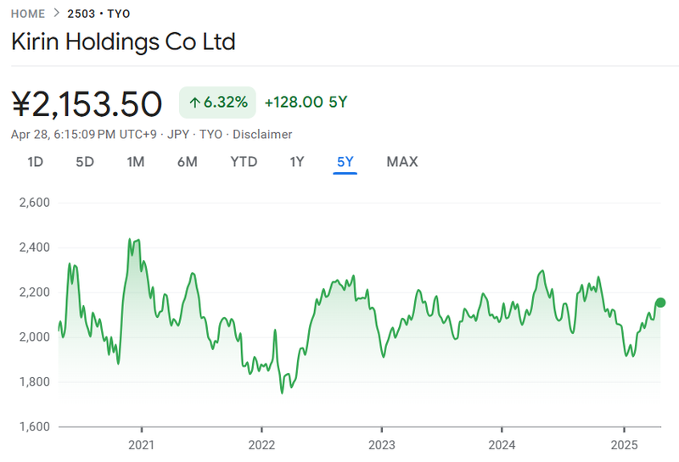
Task: Show the MAX chart range
Action: point(402,162)
